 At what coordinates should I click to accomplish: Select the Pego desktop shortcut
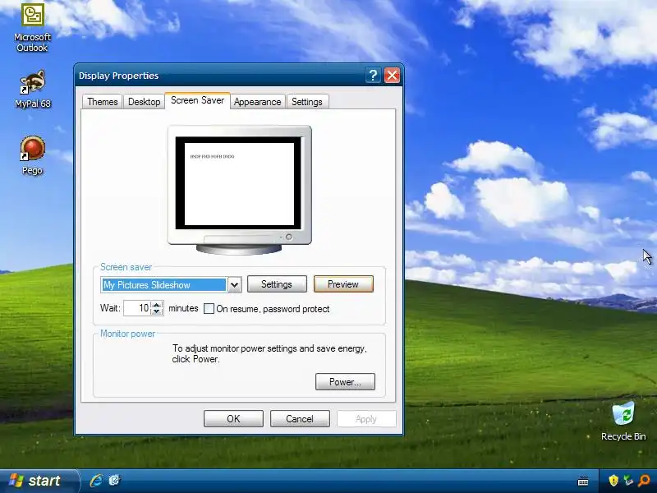pos(32,155)
